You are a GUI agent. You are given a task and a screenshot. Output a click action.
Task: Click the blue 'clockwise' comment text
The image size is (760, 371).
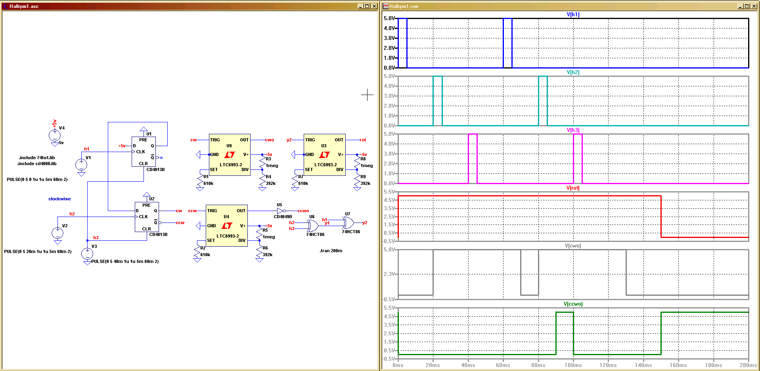click(x=59, y=199)
